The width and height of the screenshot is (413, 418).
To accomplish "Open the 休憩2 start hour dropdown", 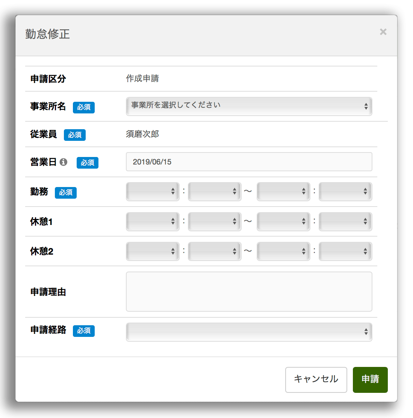I will click(x=153, y=251).
